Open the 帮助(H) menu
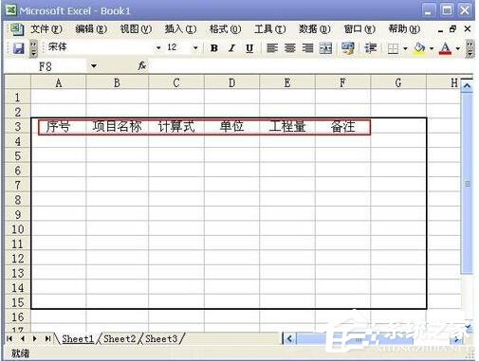Screen dimensions: 479x361 [404, 29]
